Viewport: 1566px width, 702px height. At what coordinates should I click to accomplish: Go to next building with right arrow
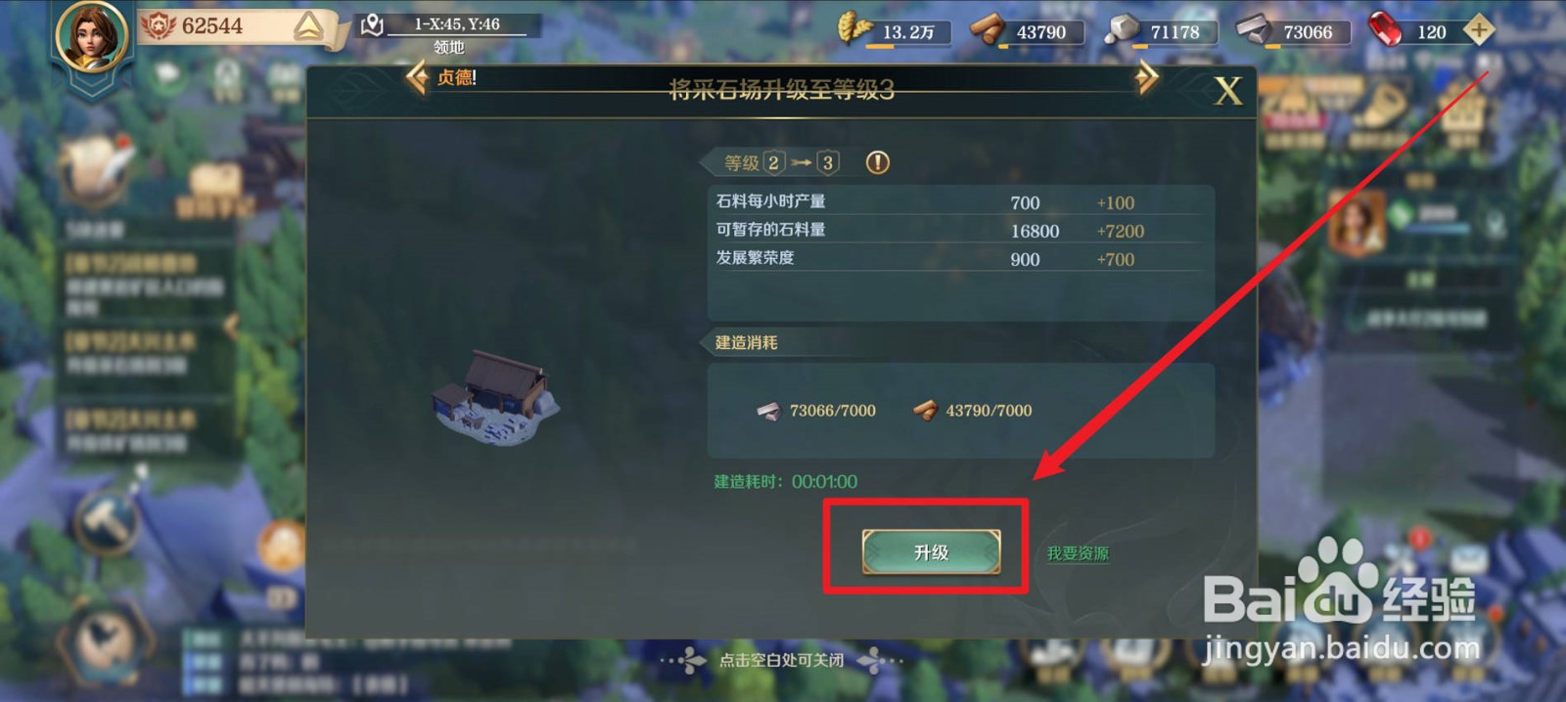click(x=1147, y=77)
